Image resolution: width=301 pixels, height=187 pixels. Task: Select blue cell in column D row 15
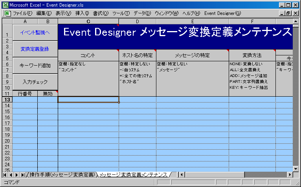[138, 111]
